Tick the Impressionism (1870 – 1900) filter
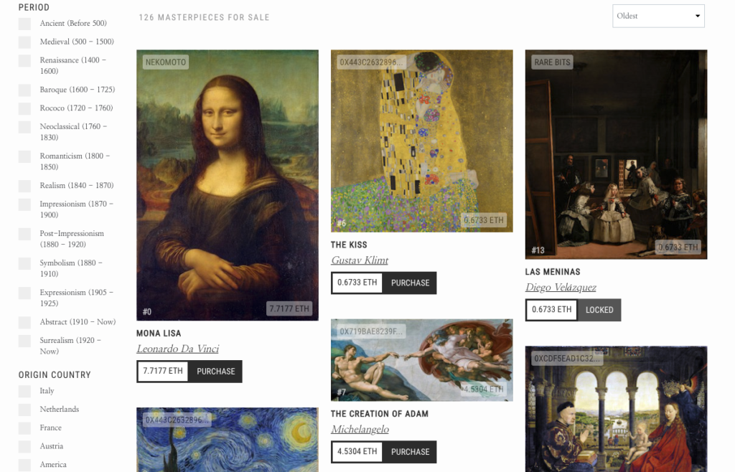 25,204
